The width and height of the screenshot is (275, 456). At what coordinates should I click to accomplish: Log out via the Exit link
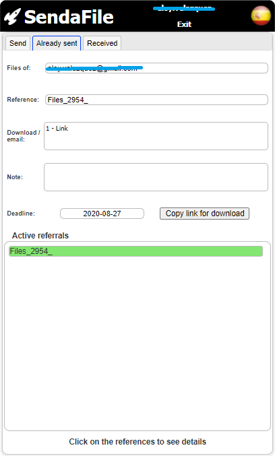tap(184, 24)
